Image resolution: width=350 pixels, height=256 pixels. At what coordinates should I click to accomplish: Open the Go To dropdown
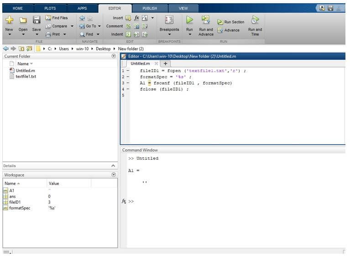(x=99, y=26)
